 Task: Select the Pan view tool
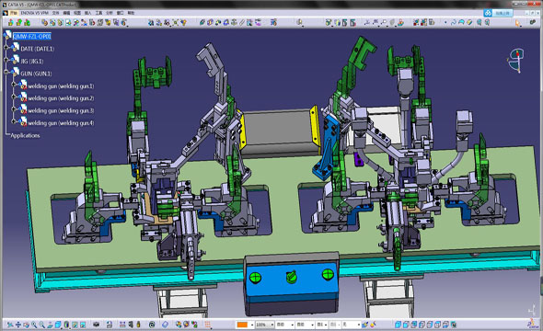18,325
